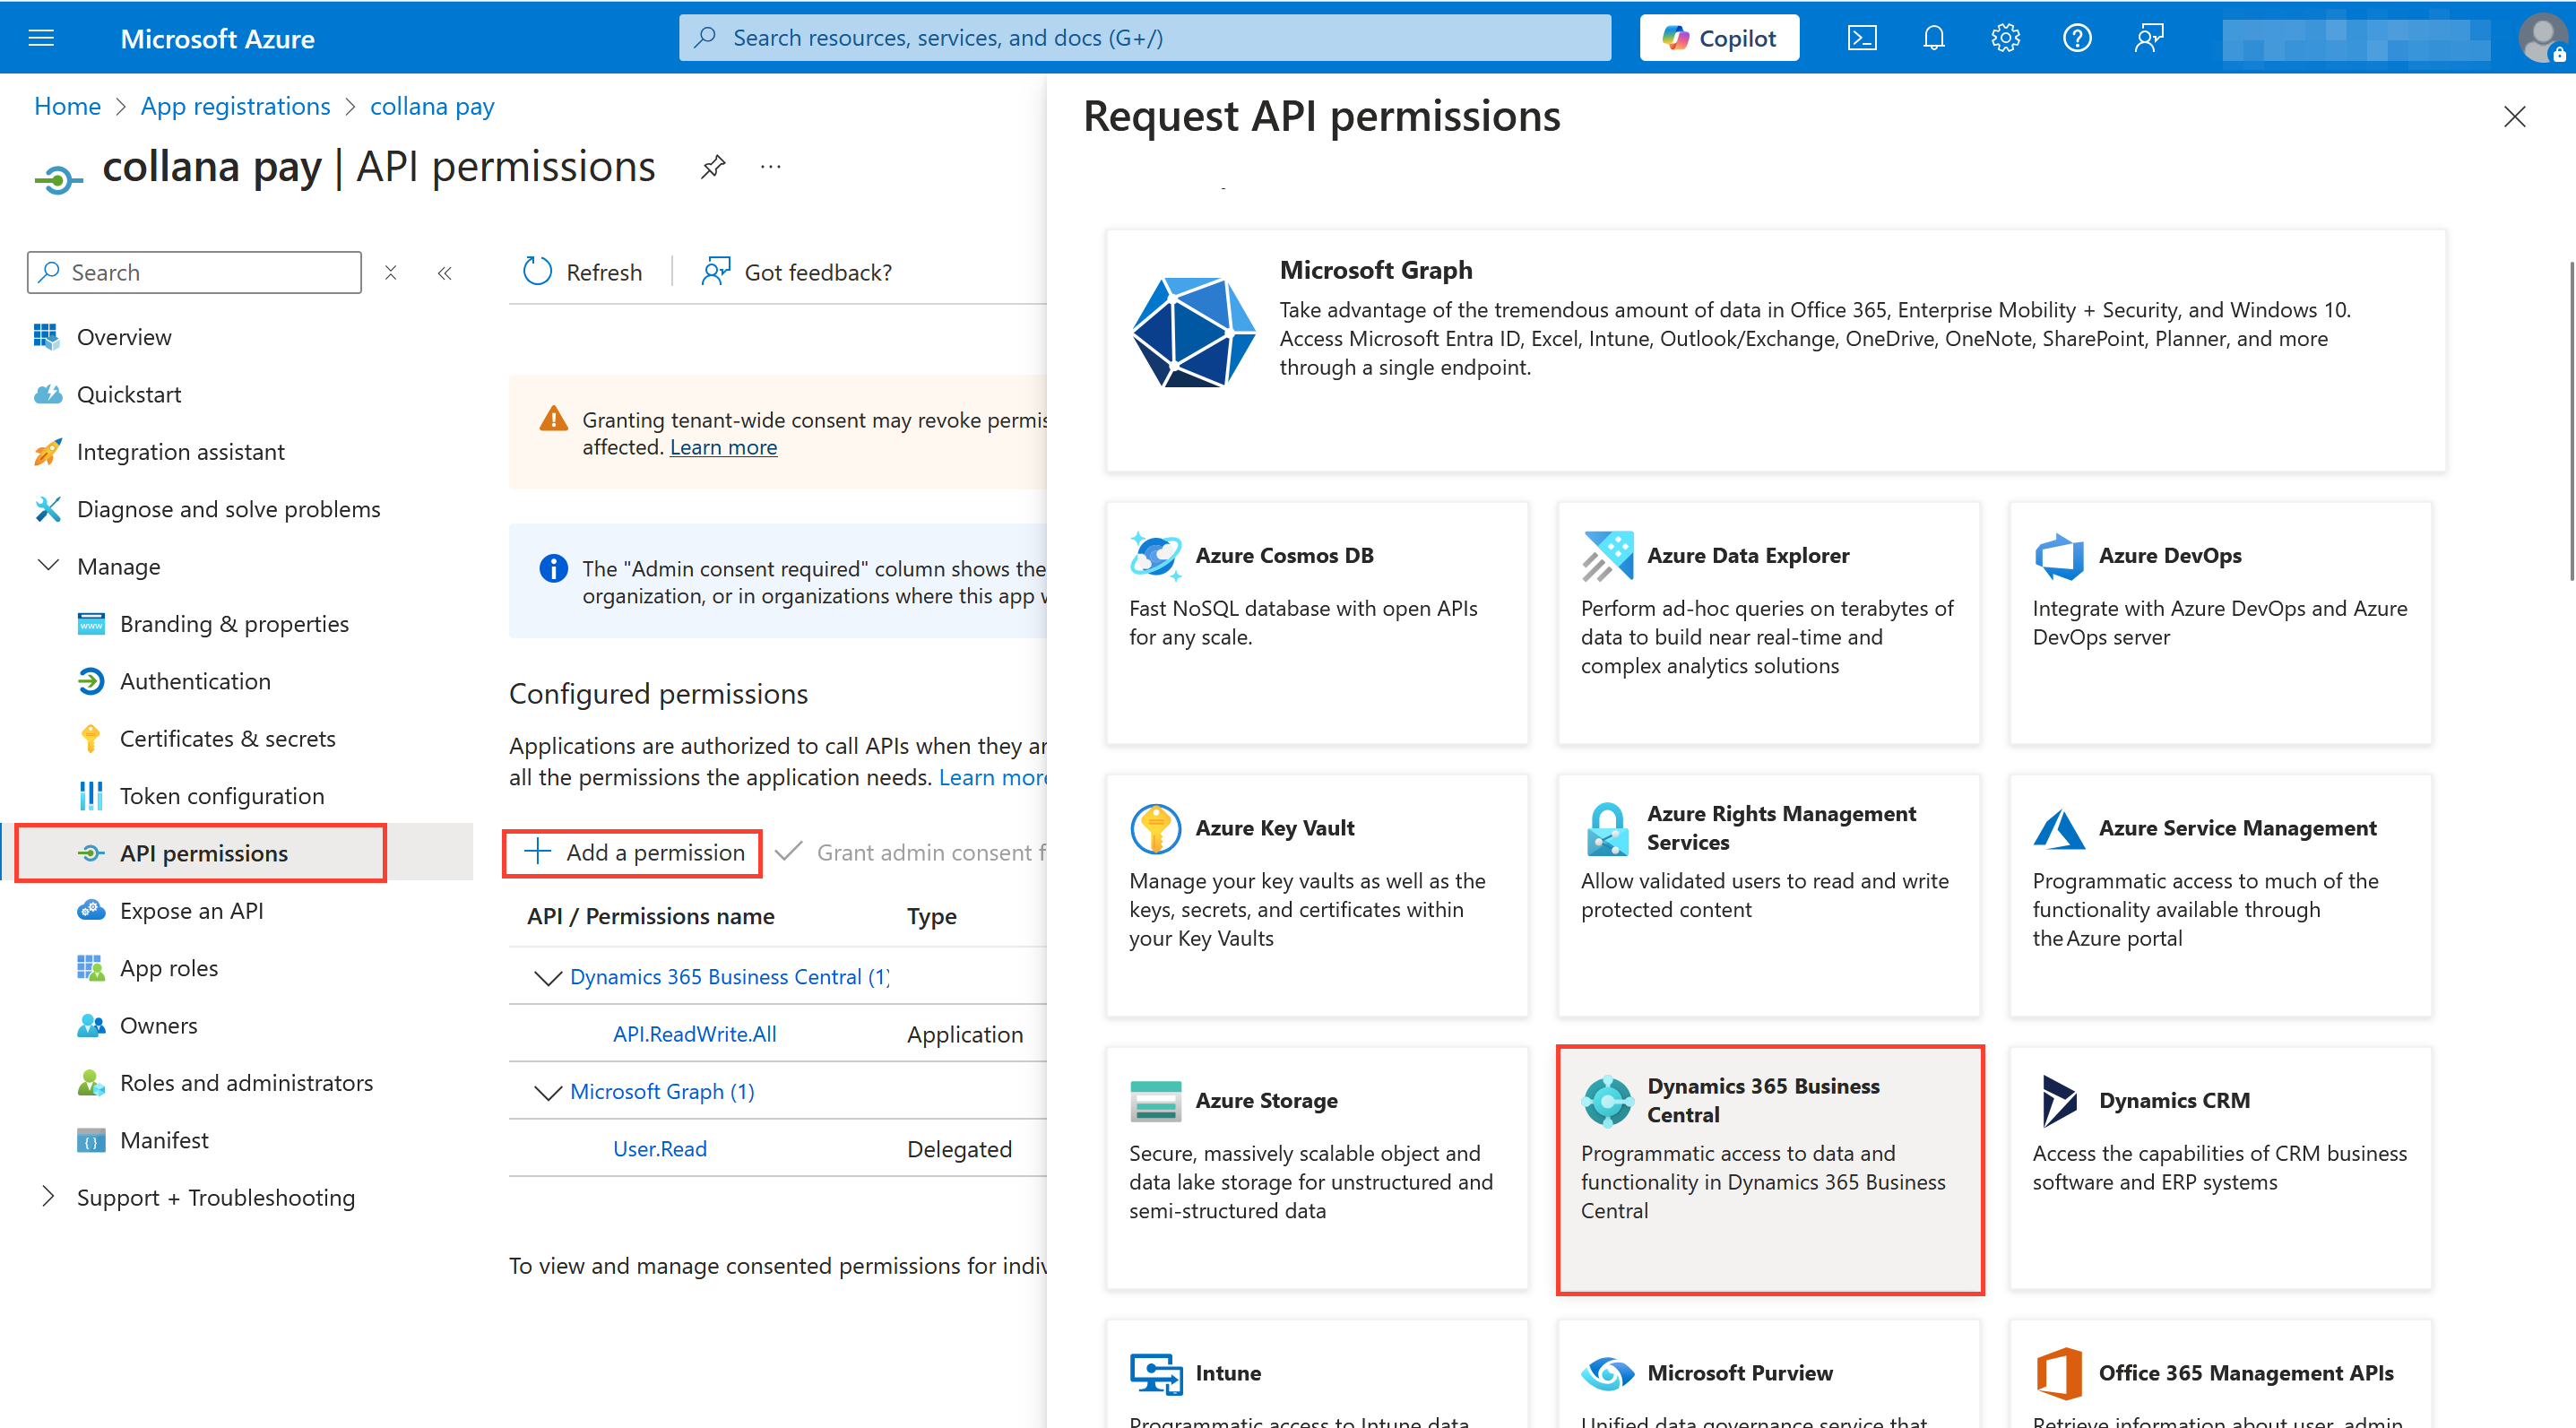Open App roles
Screen dimensions: 2576x1428
(x=168, y=968)
